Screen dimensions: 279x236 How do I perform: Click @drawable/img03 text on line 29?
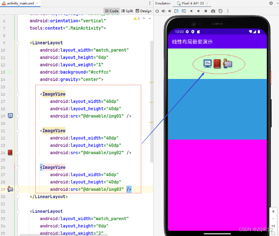102,189
